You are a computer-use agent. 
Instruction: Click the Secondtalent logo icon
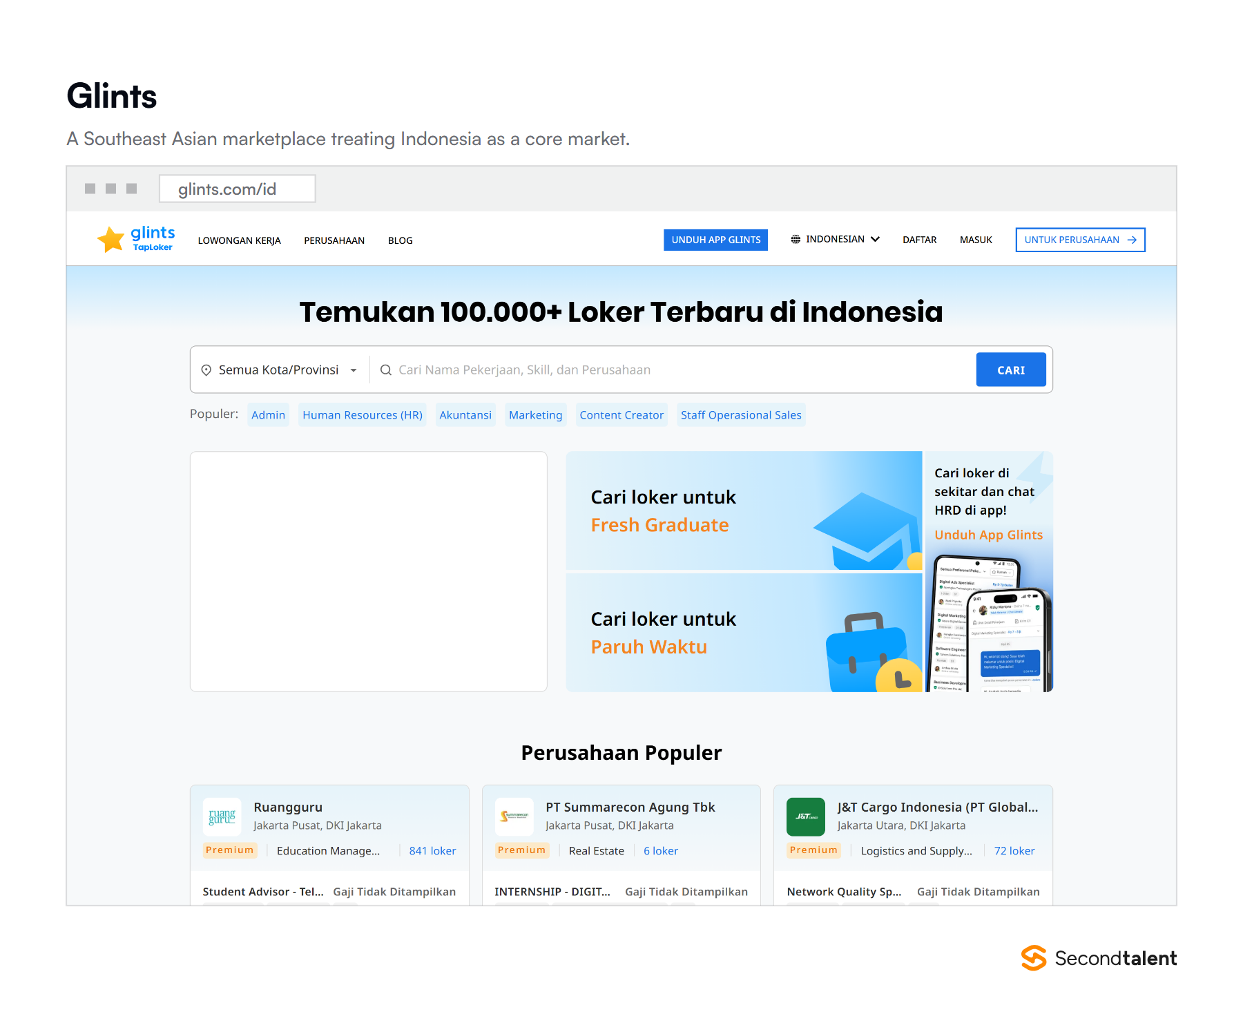pos(1034,958)
